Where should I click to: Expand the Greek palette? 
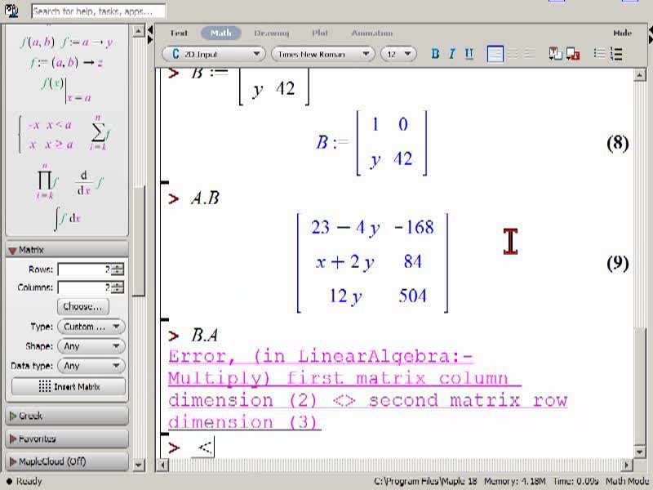(x=67, y=416)
